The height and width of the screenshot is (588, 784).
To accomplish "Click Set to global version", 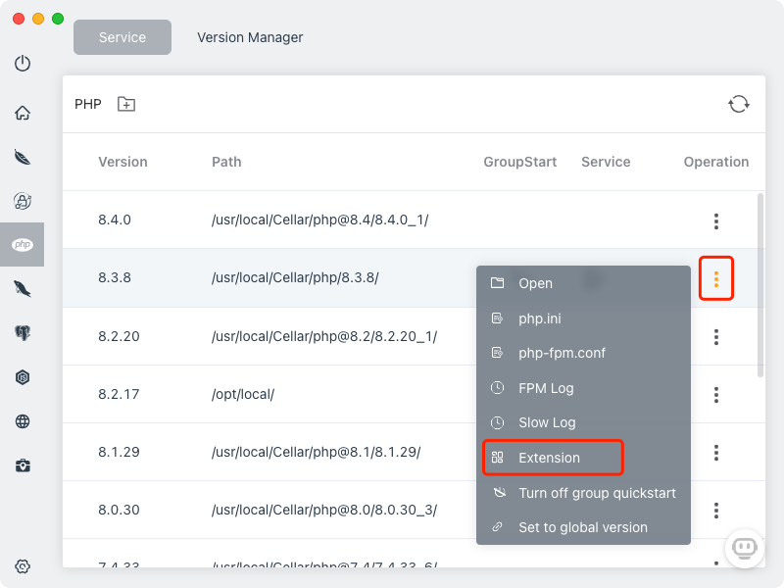I will (583, 527).
